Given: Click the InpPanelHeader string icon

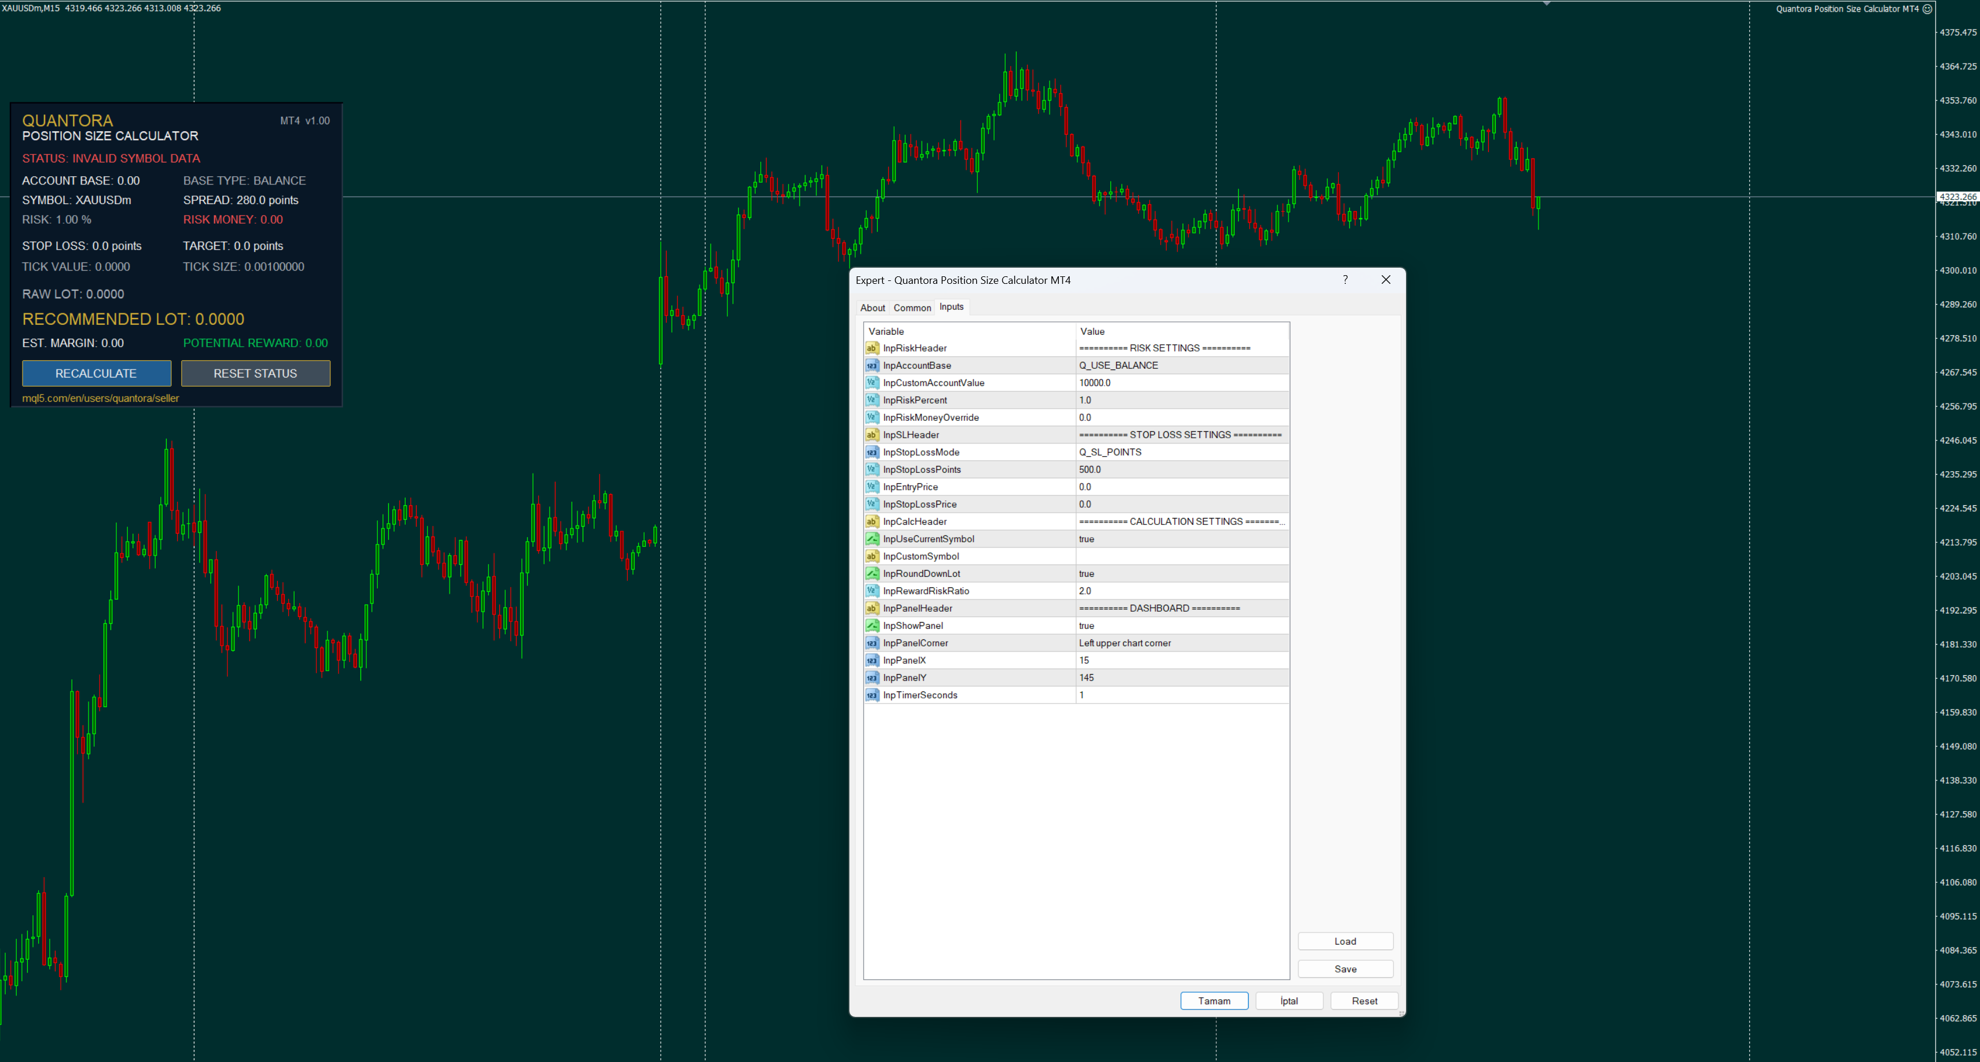Looking at the screenshot, I should (x=871, y=608).
